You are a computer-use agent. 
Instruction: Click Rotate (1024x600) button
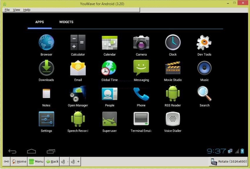(229, 161)
